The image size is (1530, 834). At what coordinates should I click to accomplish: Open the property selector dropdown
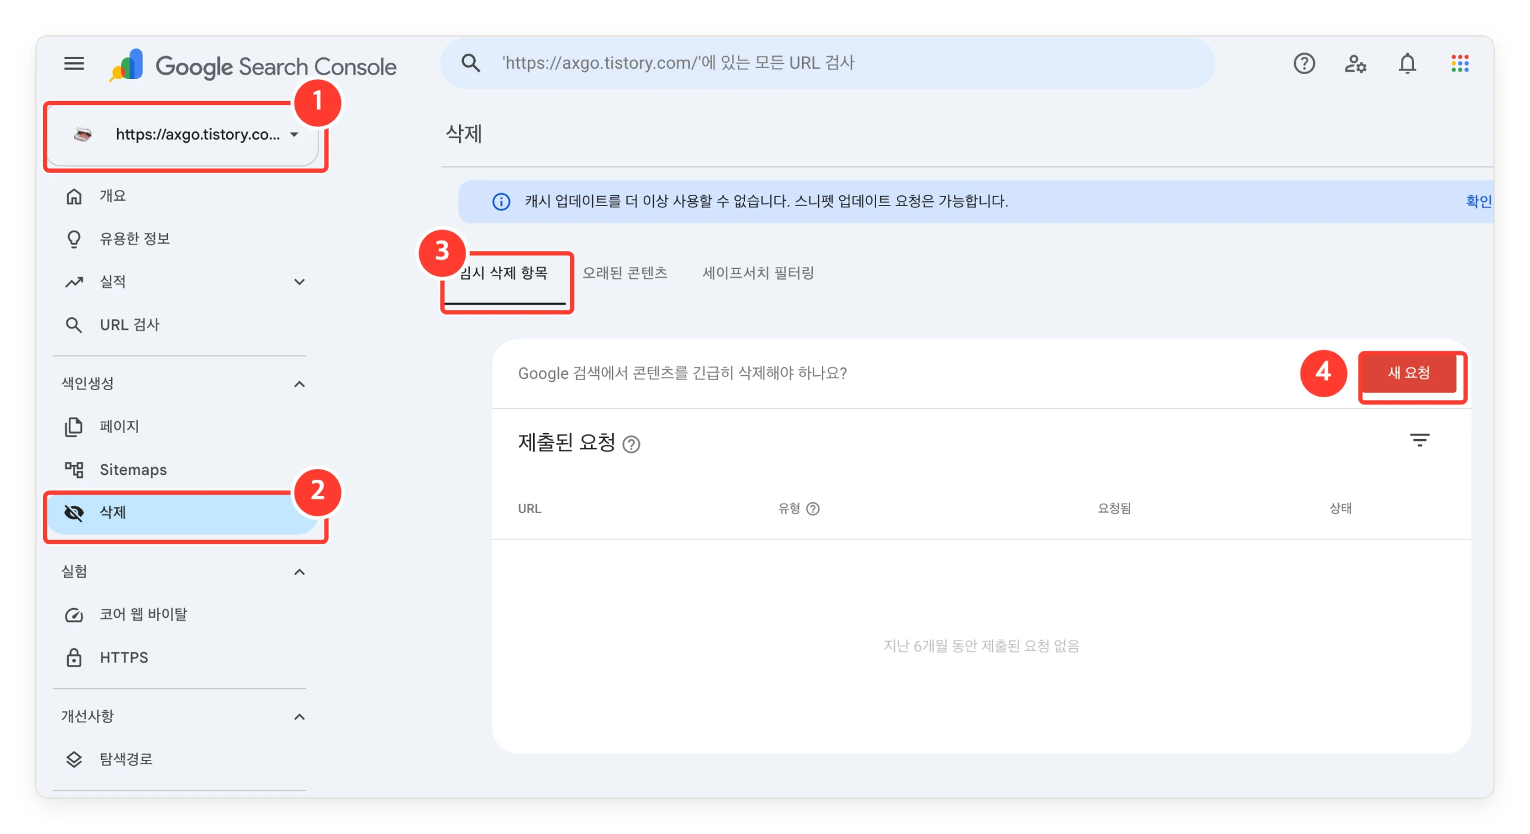tap(182, 135)
